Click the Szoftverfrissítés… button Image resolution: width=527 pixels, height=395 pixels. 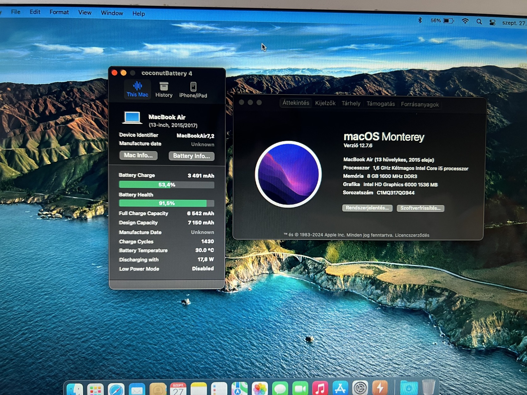click(x=420, y=208)
